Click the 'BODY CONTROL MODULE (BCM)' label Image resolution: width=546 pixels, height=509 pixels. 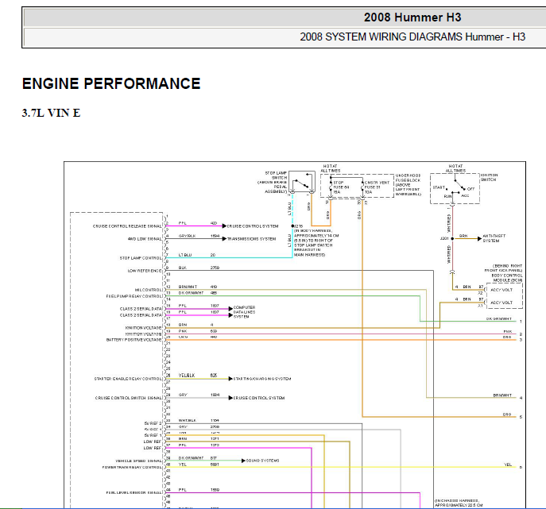coord(506,278)
